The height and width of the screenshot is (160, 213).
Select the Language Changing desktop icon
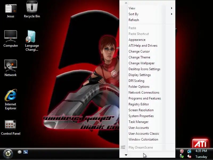coord(32,41)
